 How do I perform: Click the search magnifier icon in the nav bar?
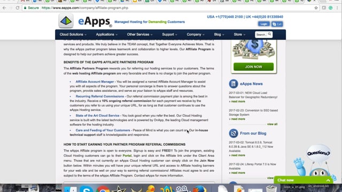pos(269,34)
